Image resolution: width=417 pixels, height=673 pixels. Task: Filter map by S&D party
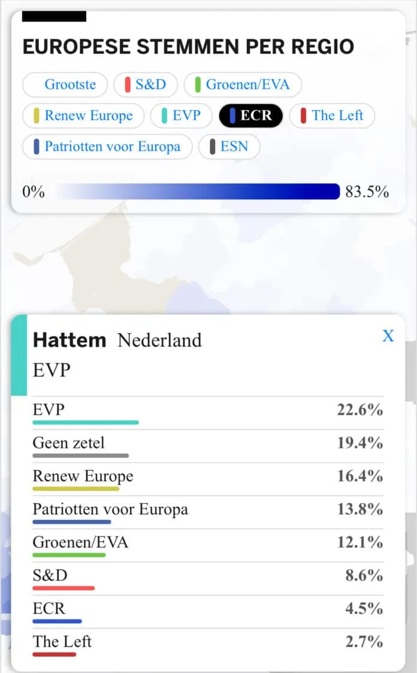pyautogui.click(x=145, y=84)
